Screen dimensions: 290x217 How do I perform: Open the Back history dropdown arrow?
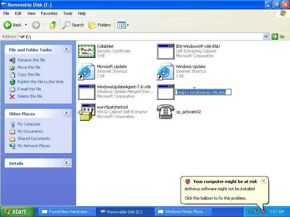(x=26, y=25)
